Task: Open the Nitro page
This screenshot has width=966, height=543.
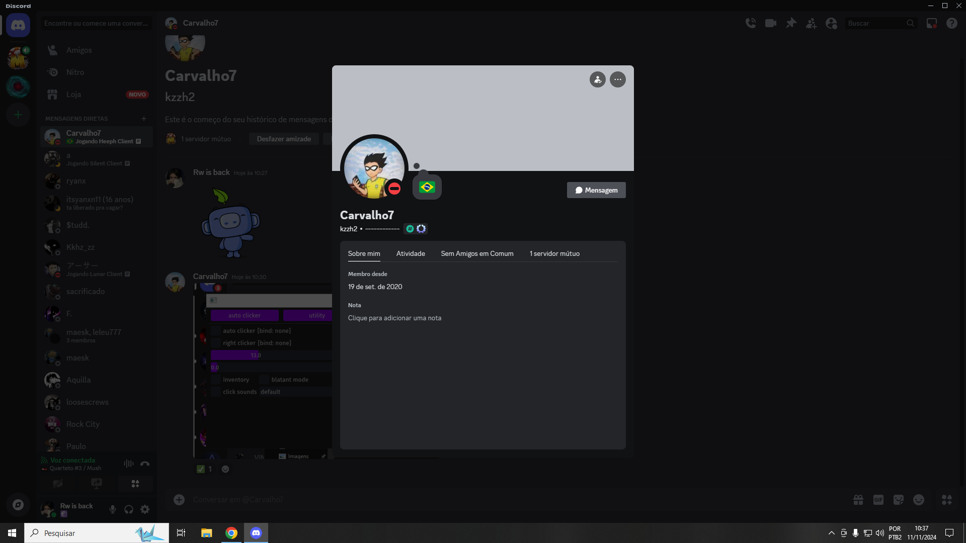Action: coord(97,72)
